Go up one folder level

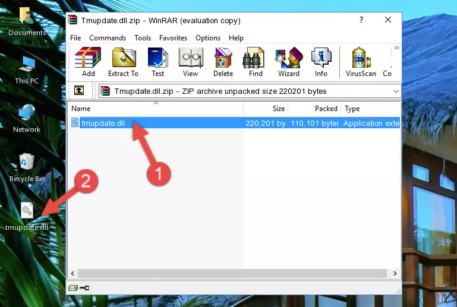click(x=79, y=91)
